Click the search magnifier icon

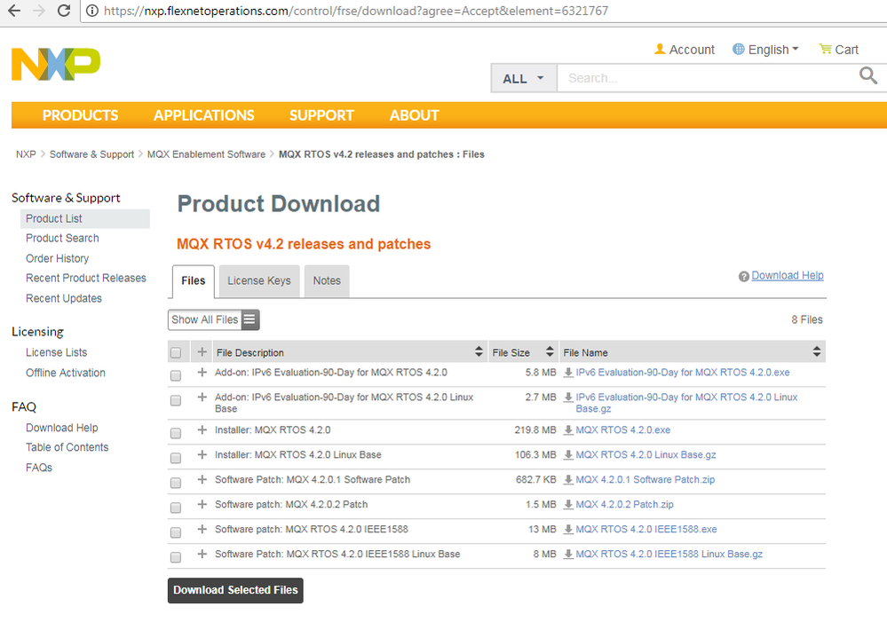867,75
